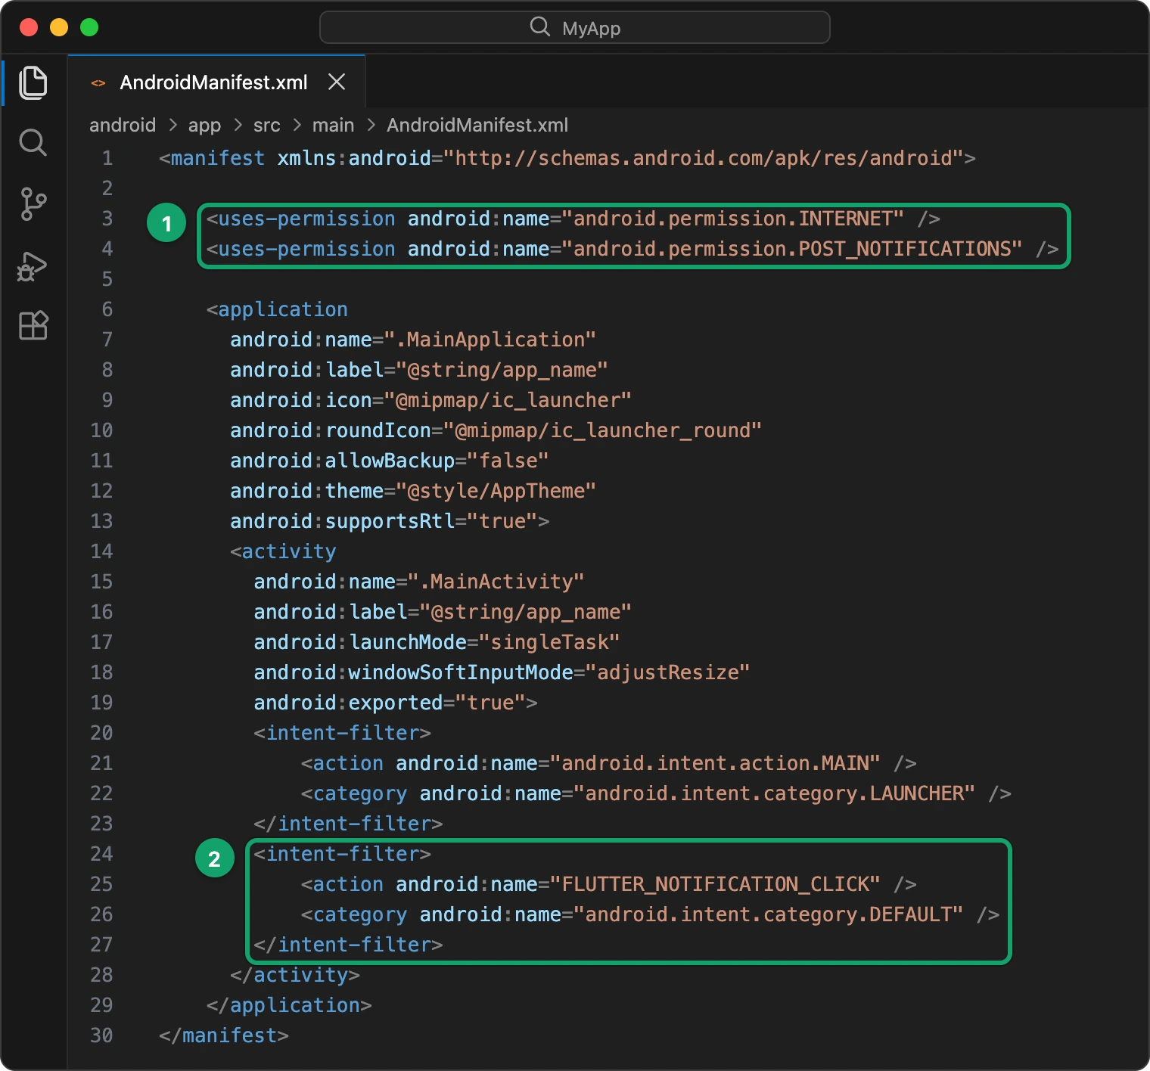This screenshot has width=1150, height=1071.
Task: Click line number 24 in the gutter
Action: (101, 854)
